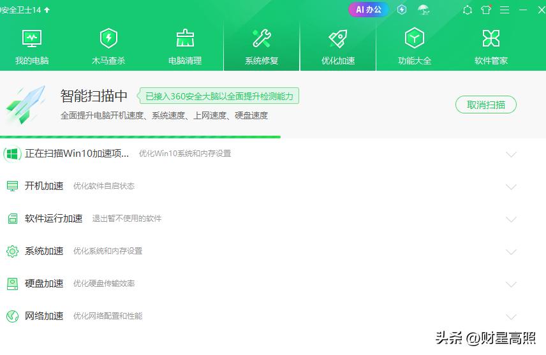546x355 pixels.
Task: Click the 已接入360安全大脑 banner tag
Action: point(218,96)
